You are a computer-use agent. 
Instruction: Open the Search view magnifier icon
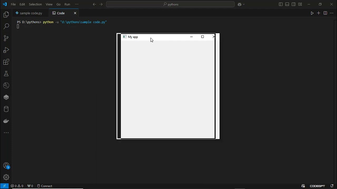point(6,26)
